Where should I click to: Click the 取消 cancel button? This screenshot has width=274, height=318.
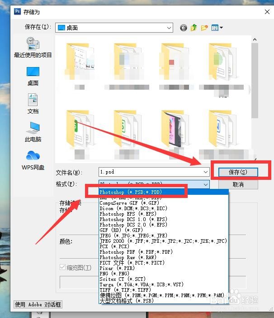tap(238, 184)
